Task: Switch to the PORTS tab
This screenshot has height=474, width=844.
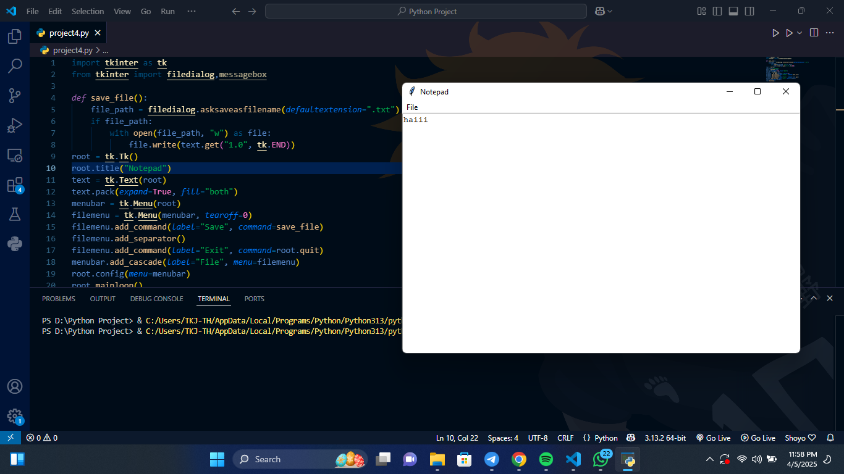Action: click(x=254, y=299)
